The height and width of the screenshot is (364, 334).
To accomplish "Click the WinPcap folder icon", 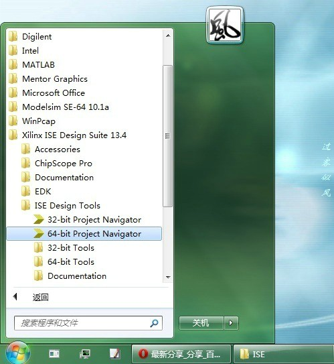I will (13, 121).
